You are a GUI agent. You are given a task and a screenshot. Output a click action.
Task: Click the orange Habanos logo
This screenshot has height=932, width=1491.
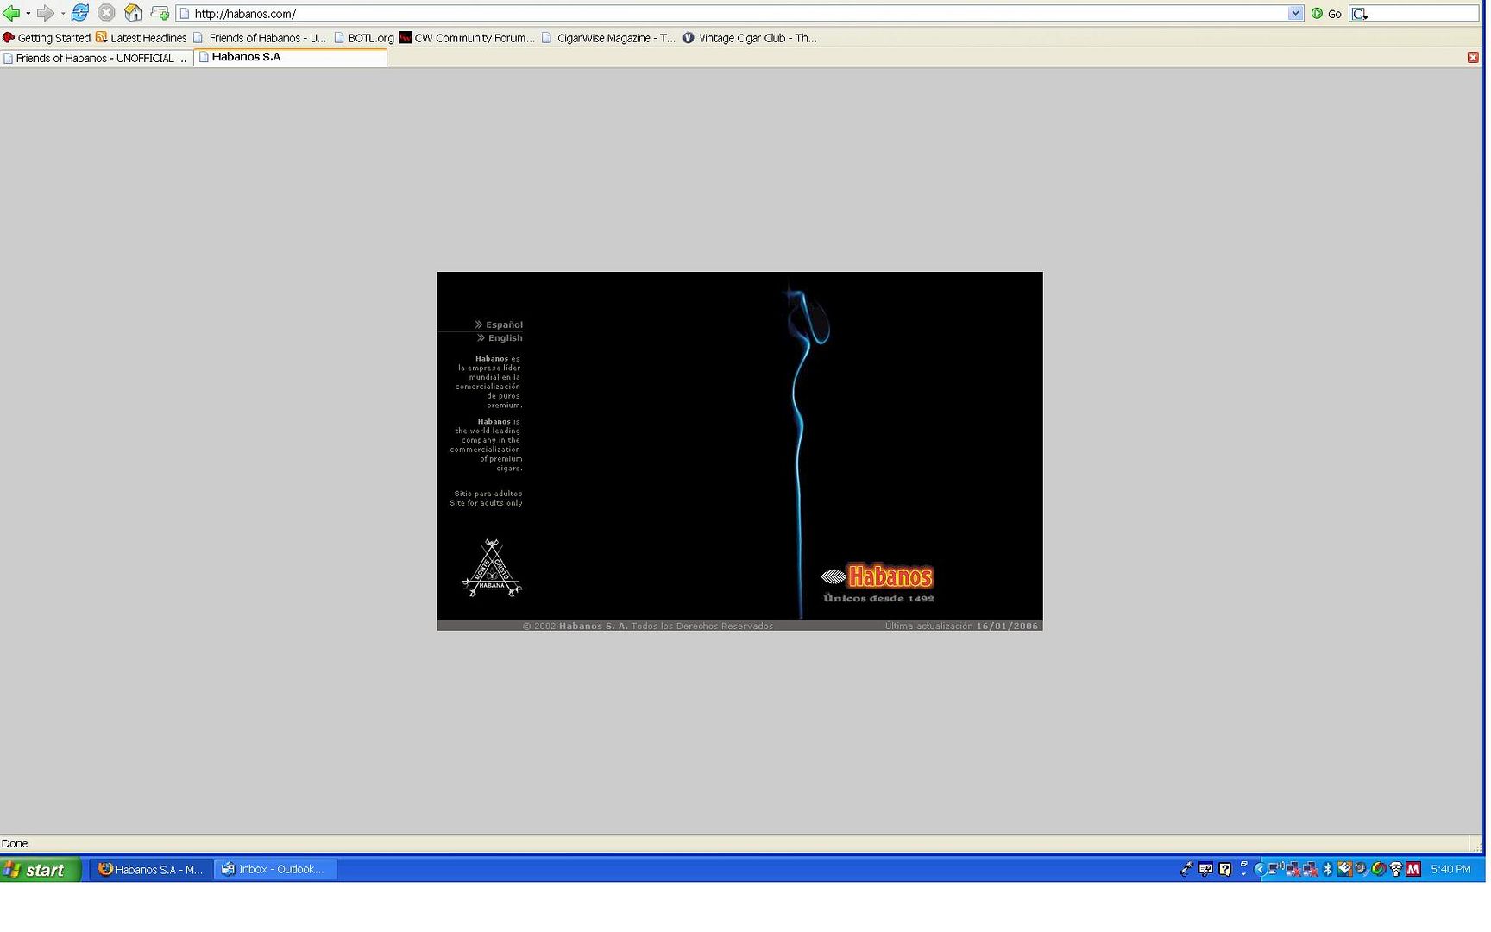(x=878, y=576)
